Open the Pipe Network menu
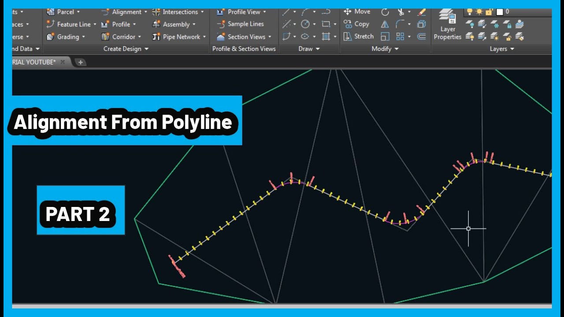 (179, 37)
